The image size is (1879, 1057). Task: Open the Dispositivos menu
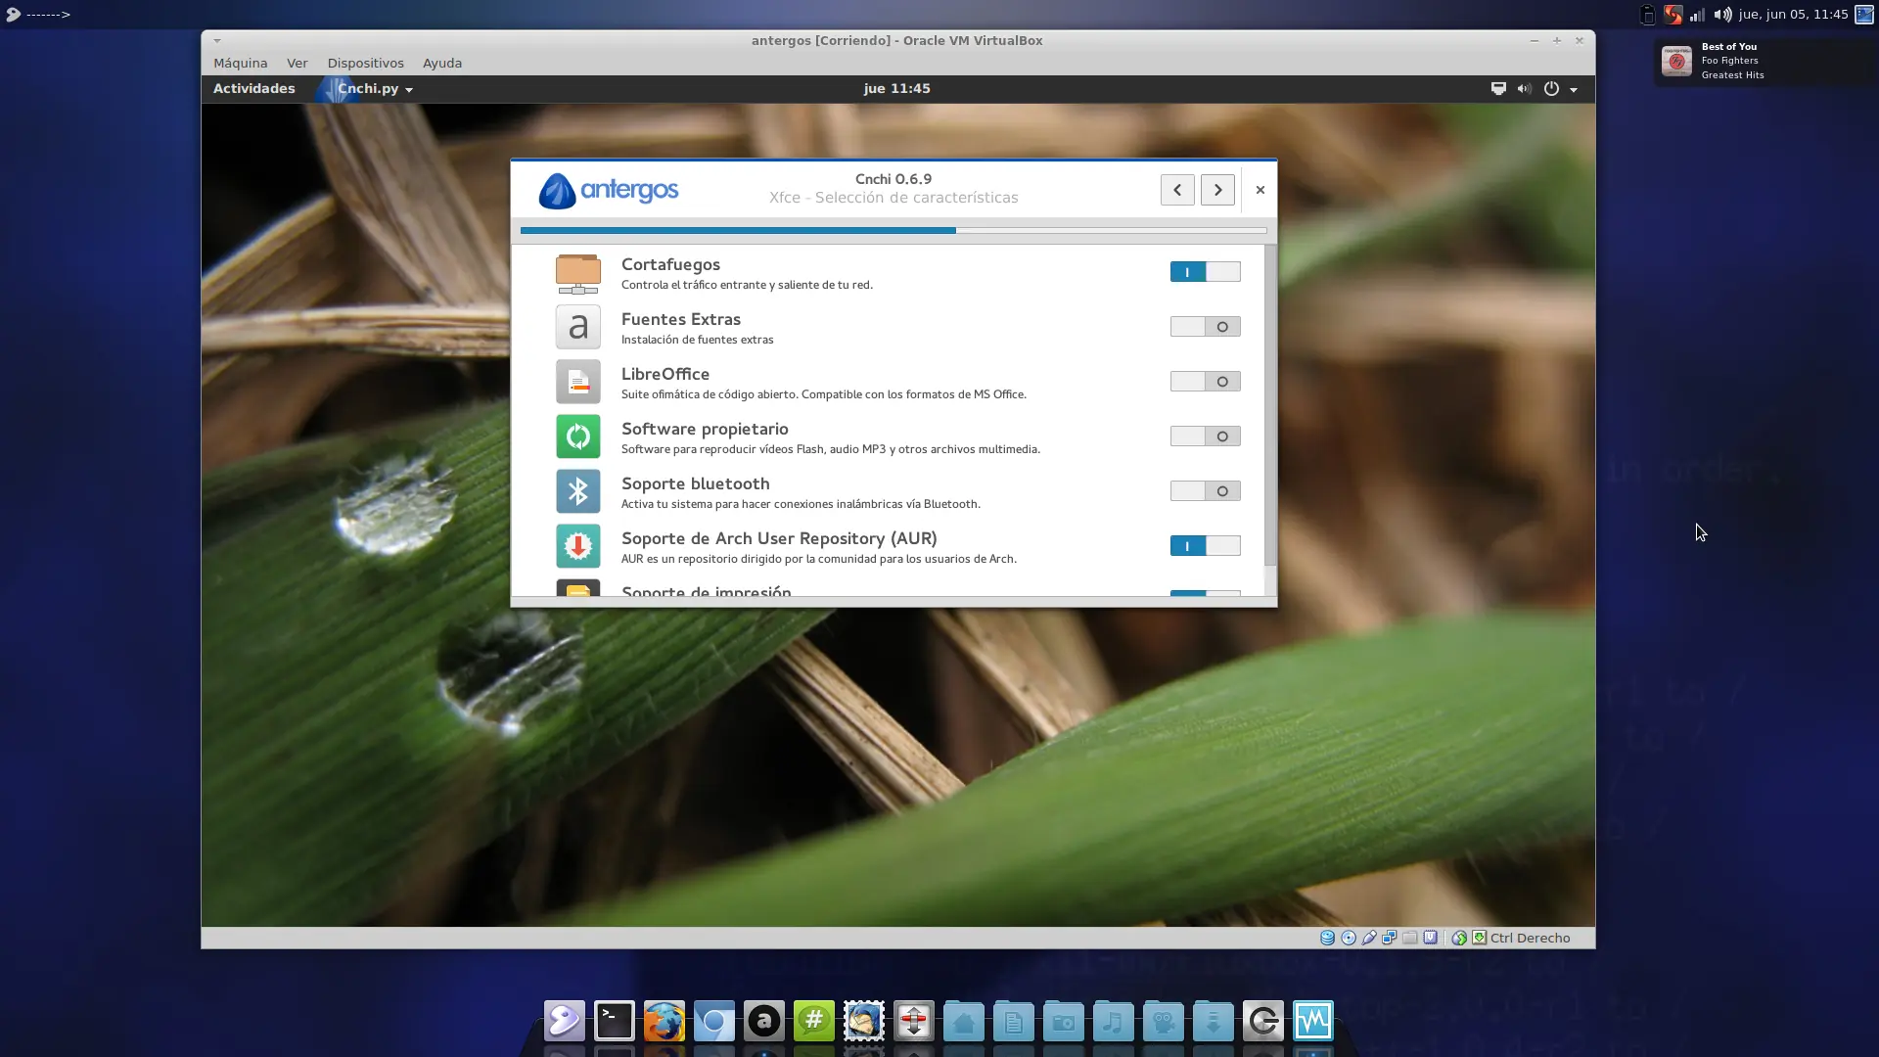(365, 64)
